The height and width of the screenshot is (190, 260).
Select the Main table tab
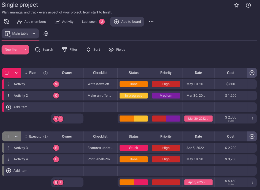[x=20, y=34]
